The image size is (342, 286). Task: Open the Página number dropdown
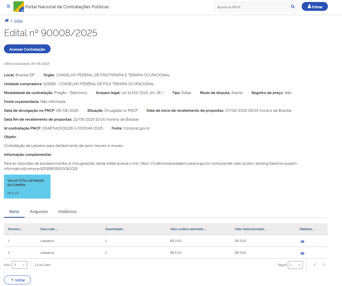pos(295,265)
